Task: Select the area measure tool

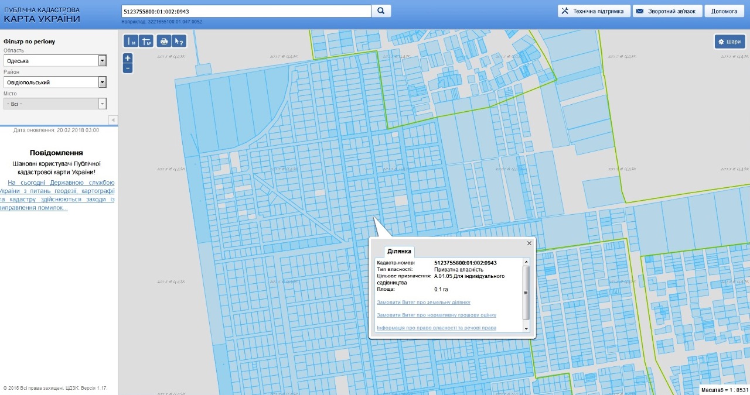Action: coord(146,41)
